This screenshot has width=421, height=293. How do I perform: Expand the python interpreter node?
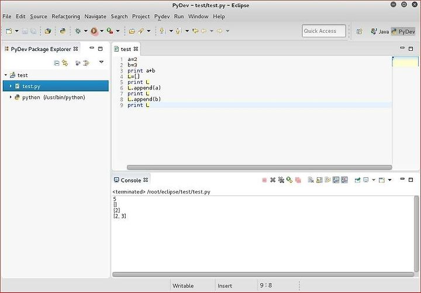(11, 97)
